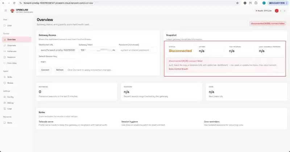Click the Connect button
The width and height of the screenshot is (290, 152).
click(x=45, y=70)
